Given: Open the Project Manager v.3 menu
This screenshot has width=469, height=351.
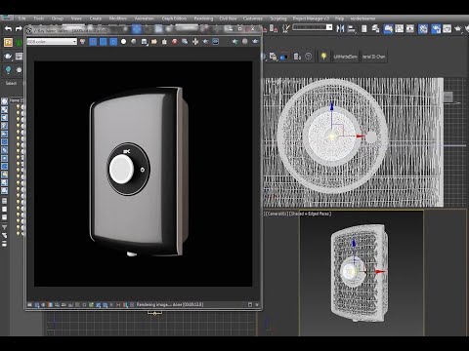Looking at the screenshot, I should [311, 19].
